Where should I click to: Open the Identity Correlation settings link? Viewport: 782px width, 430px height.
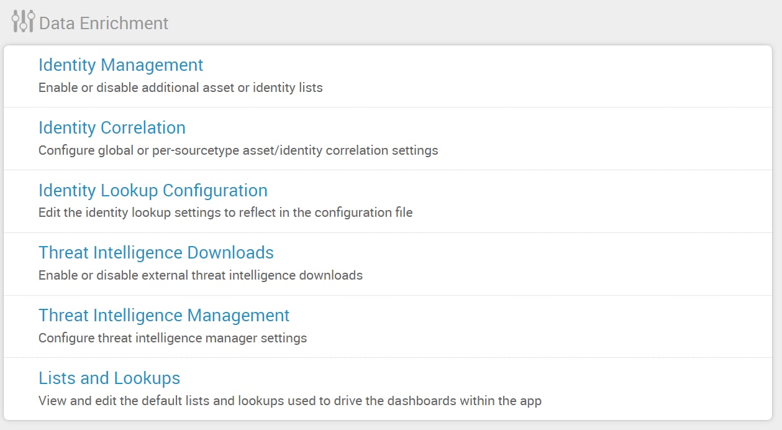[x=112, y=128]
